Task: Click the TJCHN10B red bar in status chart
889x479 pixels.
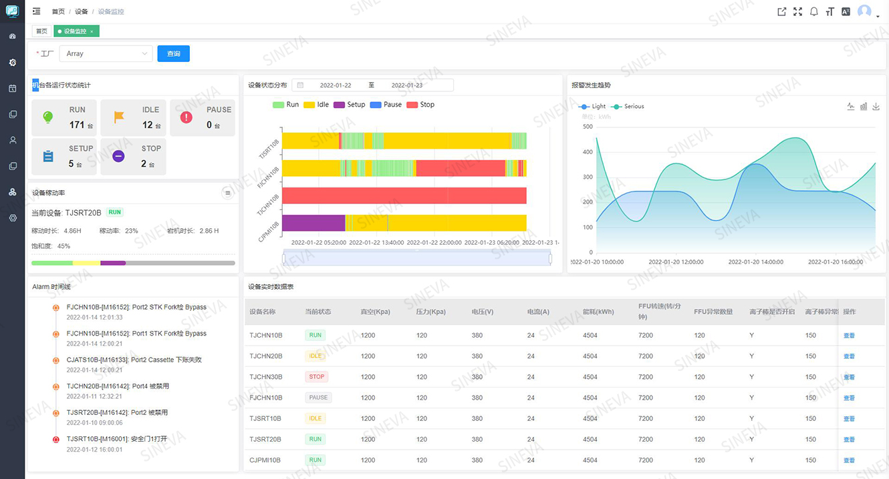Action: 404,195
